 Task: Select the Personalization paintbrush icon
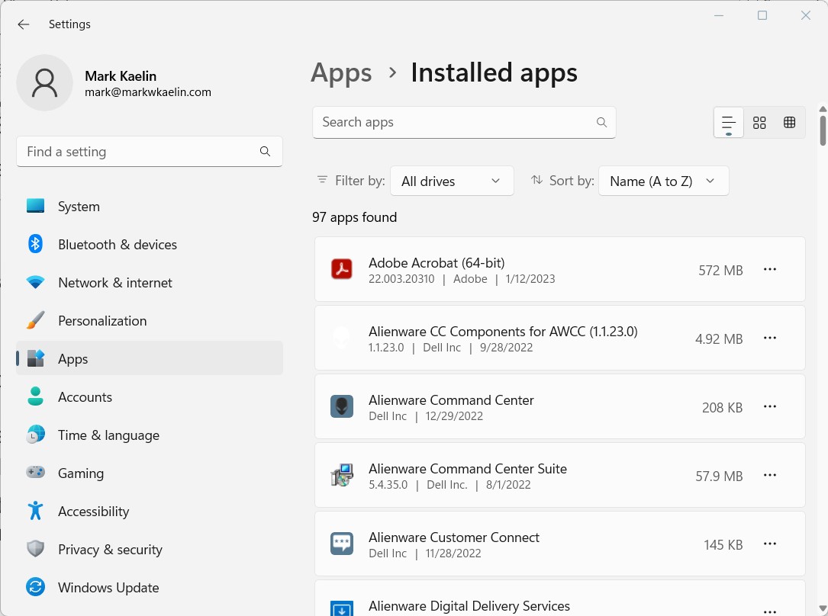tap(35, 320)
